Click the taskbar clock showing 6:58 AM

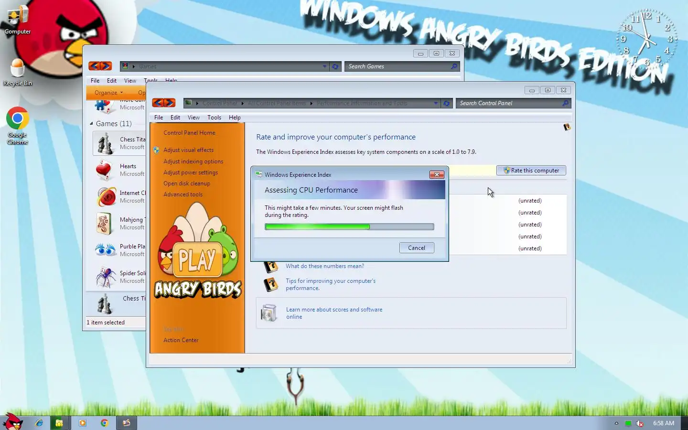coord(664,423)
